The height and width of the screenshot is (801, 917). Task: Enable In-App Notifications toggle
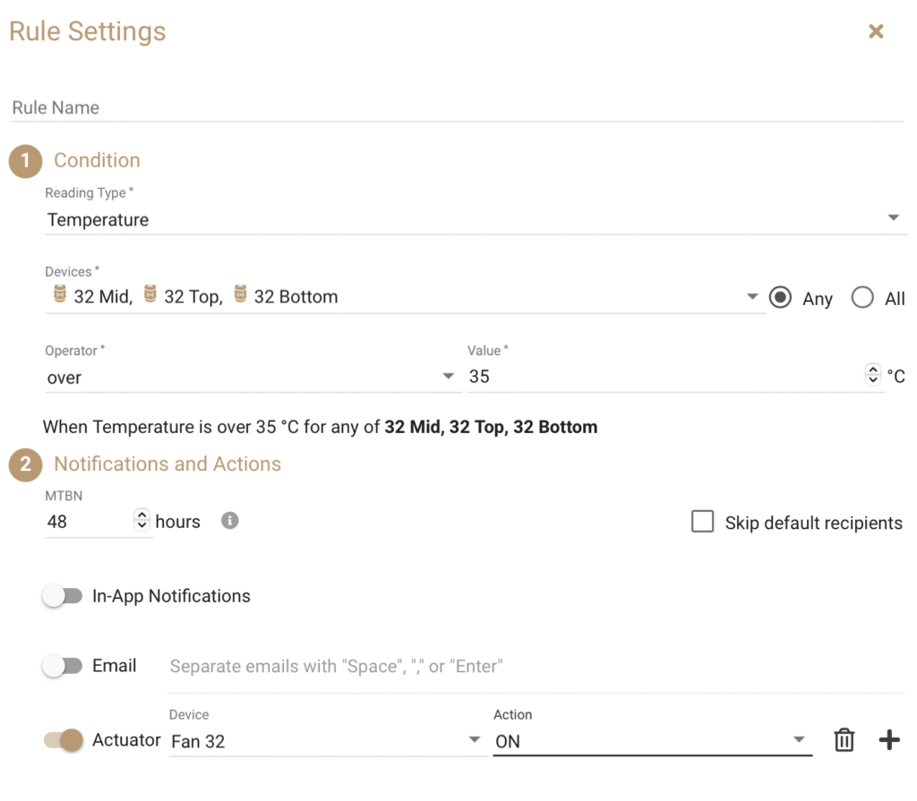63,596
